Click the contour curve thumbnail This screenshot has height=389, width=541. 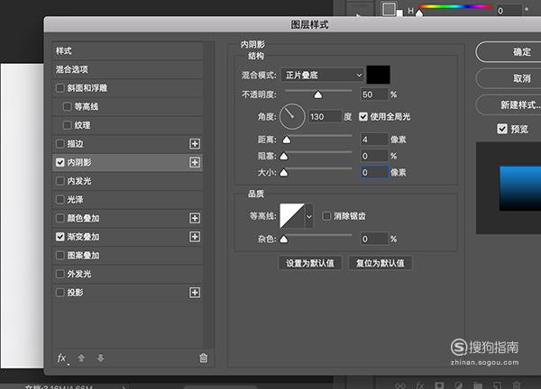pyautogui.click(x=292, y=216)
